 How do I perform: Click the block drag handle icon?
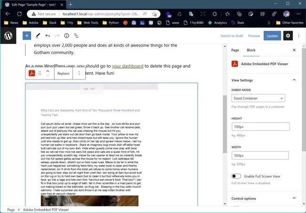[x=40, y=73]
